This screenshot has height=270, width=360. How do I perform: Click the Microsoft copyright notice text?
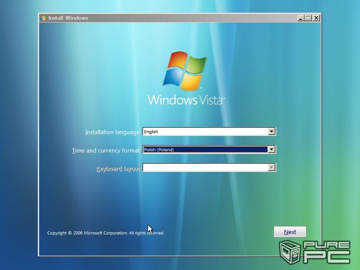click(x=106, y=233)
